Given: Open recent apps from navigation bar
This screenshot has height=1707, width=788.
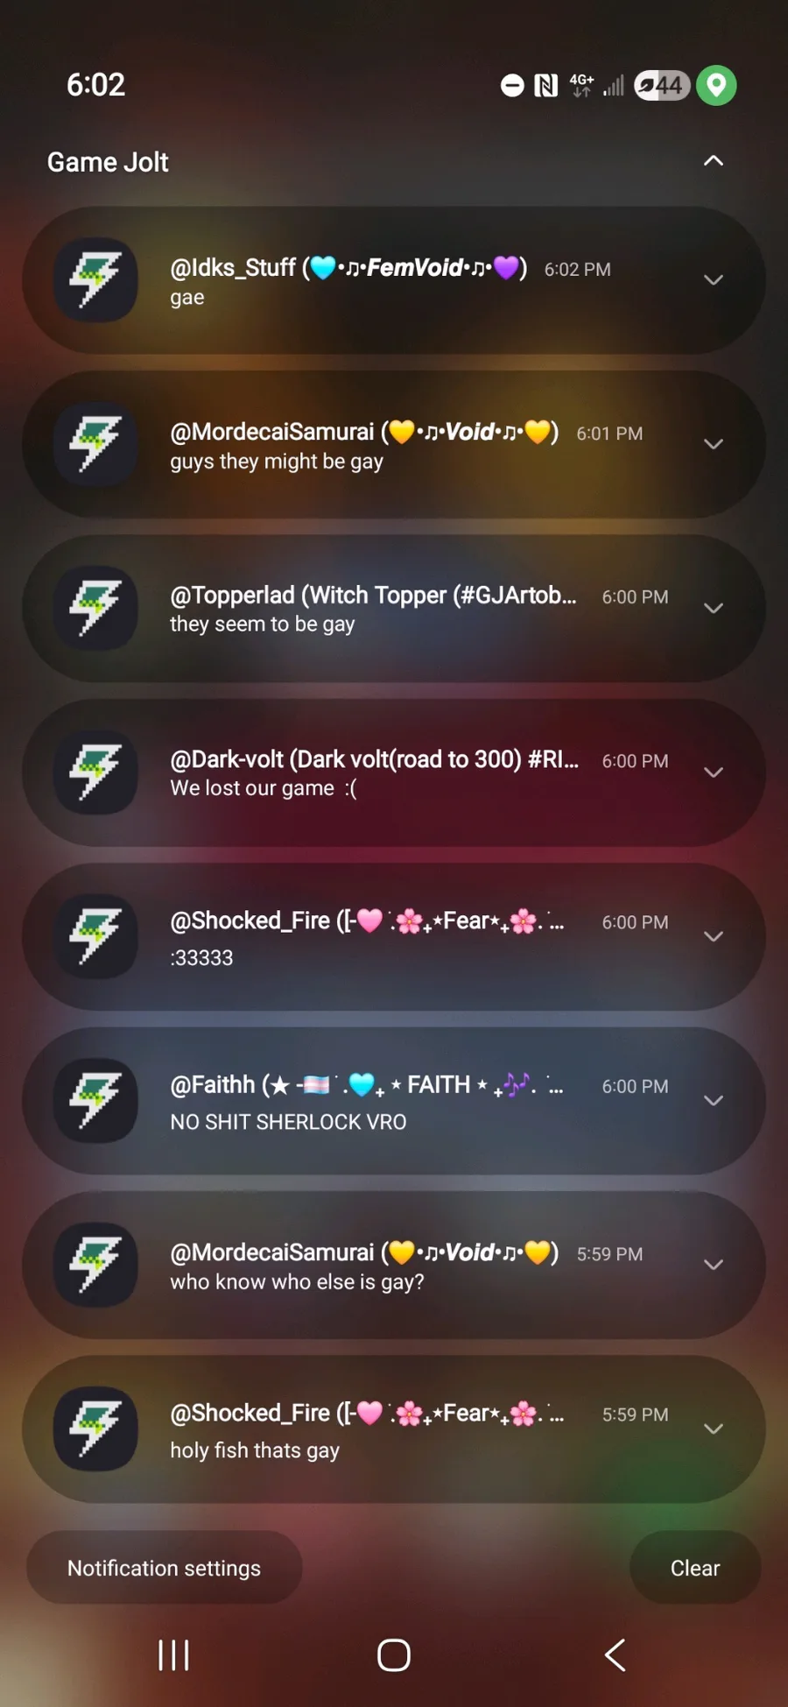Looking at the screenshot, I should point(173,1655).
